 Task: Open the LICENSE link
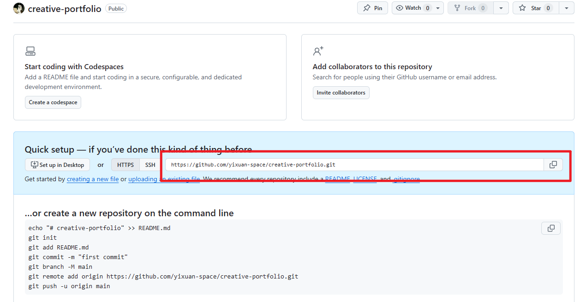[x=365, y=179]
